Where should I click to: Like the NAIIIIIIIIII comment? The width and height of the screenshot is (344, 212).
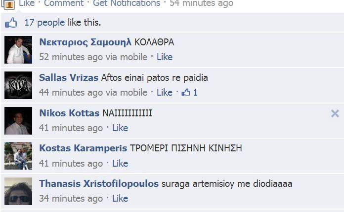pyautogui.click(x=120, y=128)
